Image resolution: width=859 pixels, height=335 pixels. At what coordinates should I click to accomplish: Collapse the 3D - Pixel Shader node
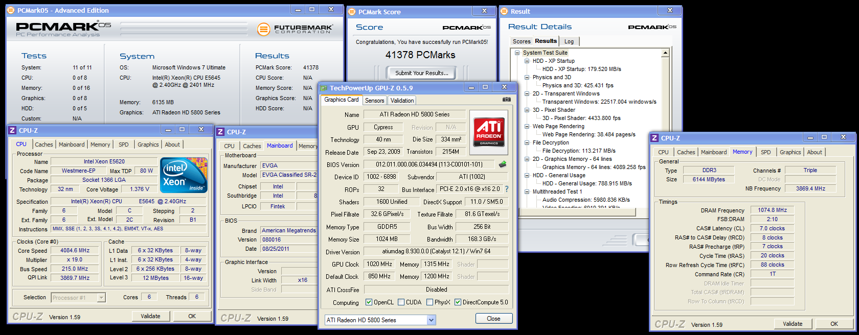point(527,110)
